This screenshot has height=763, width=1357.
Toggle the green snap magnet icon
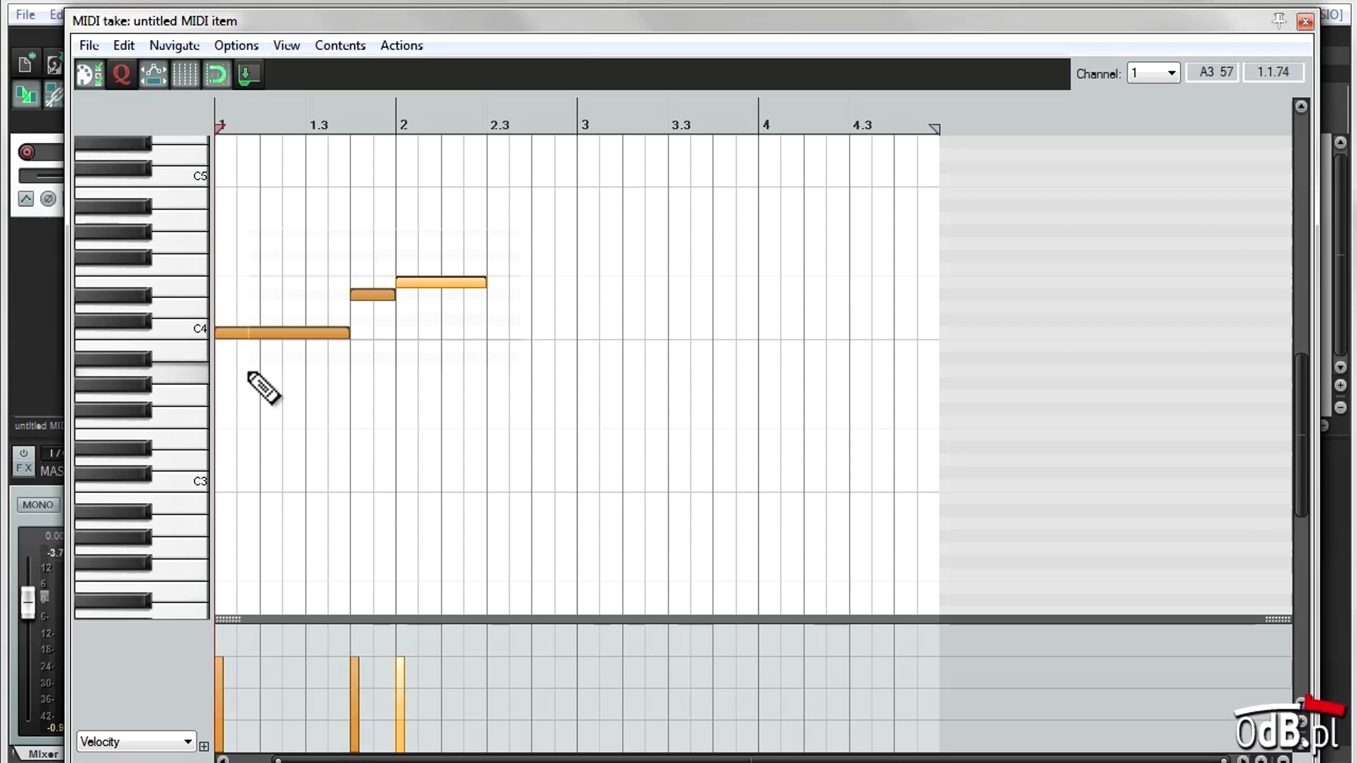coord(217,74)
